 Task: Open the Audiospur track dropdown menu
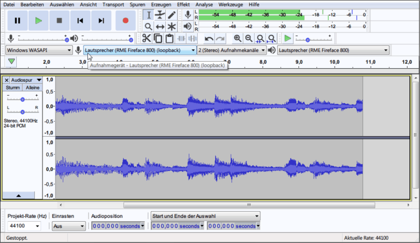coord(26,80)
